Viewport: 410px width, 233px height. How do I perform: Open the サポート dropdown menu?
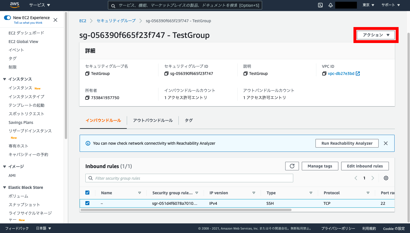point(391,5)
